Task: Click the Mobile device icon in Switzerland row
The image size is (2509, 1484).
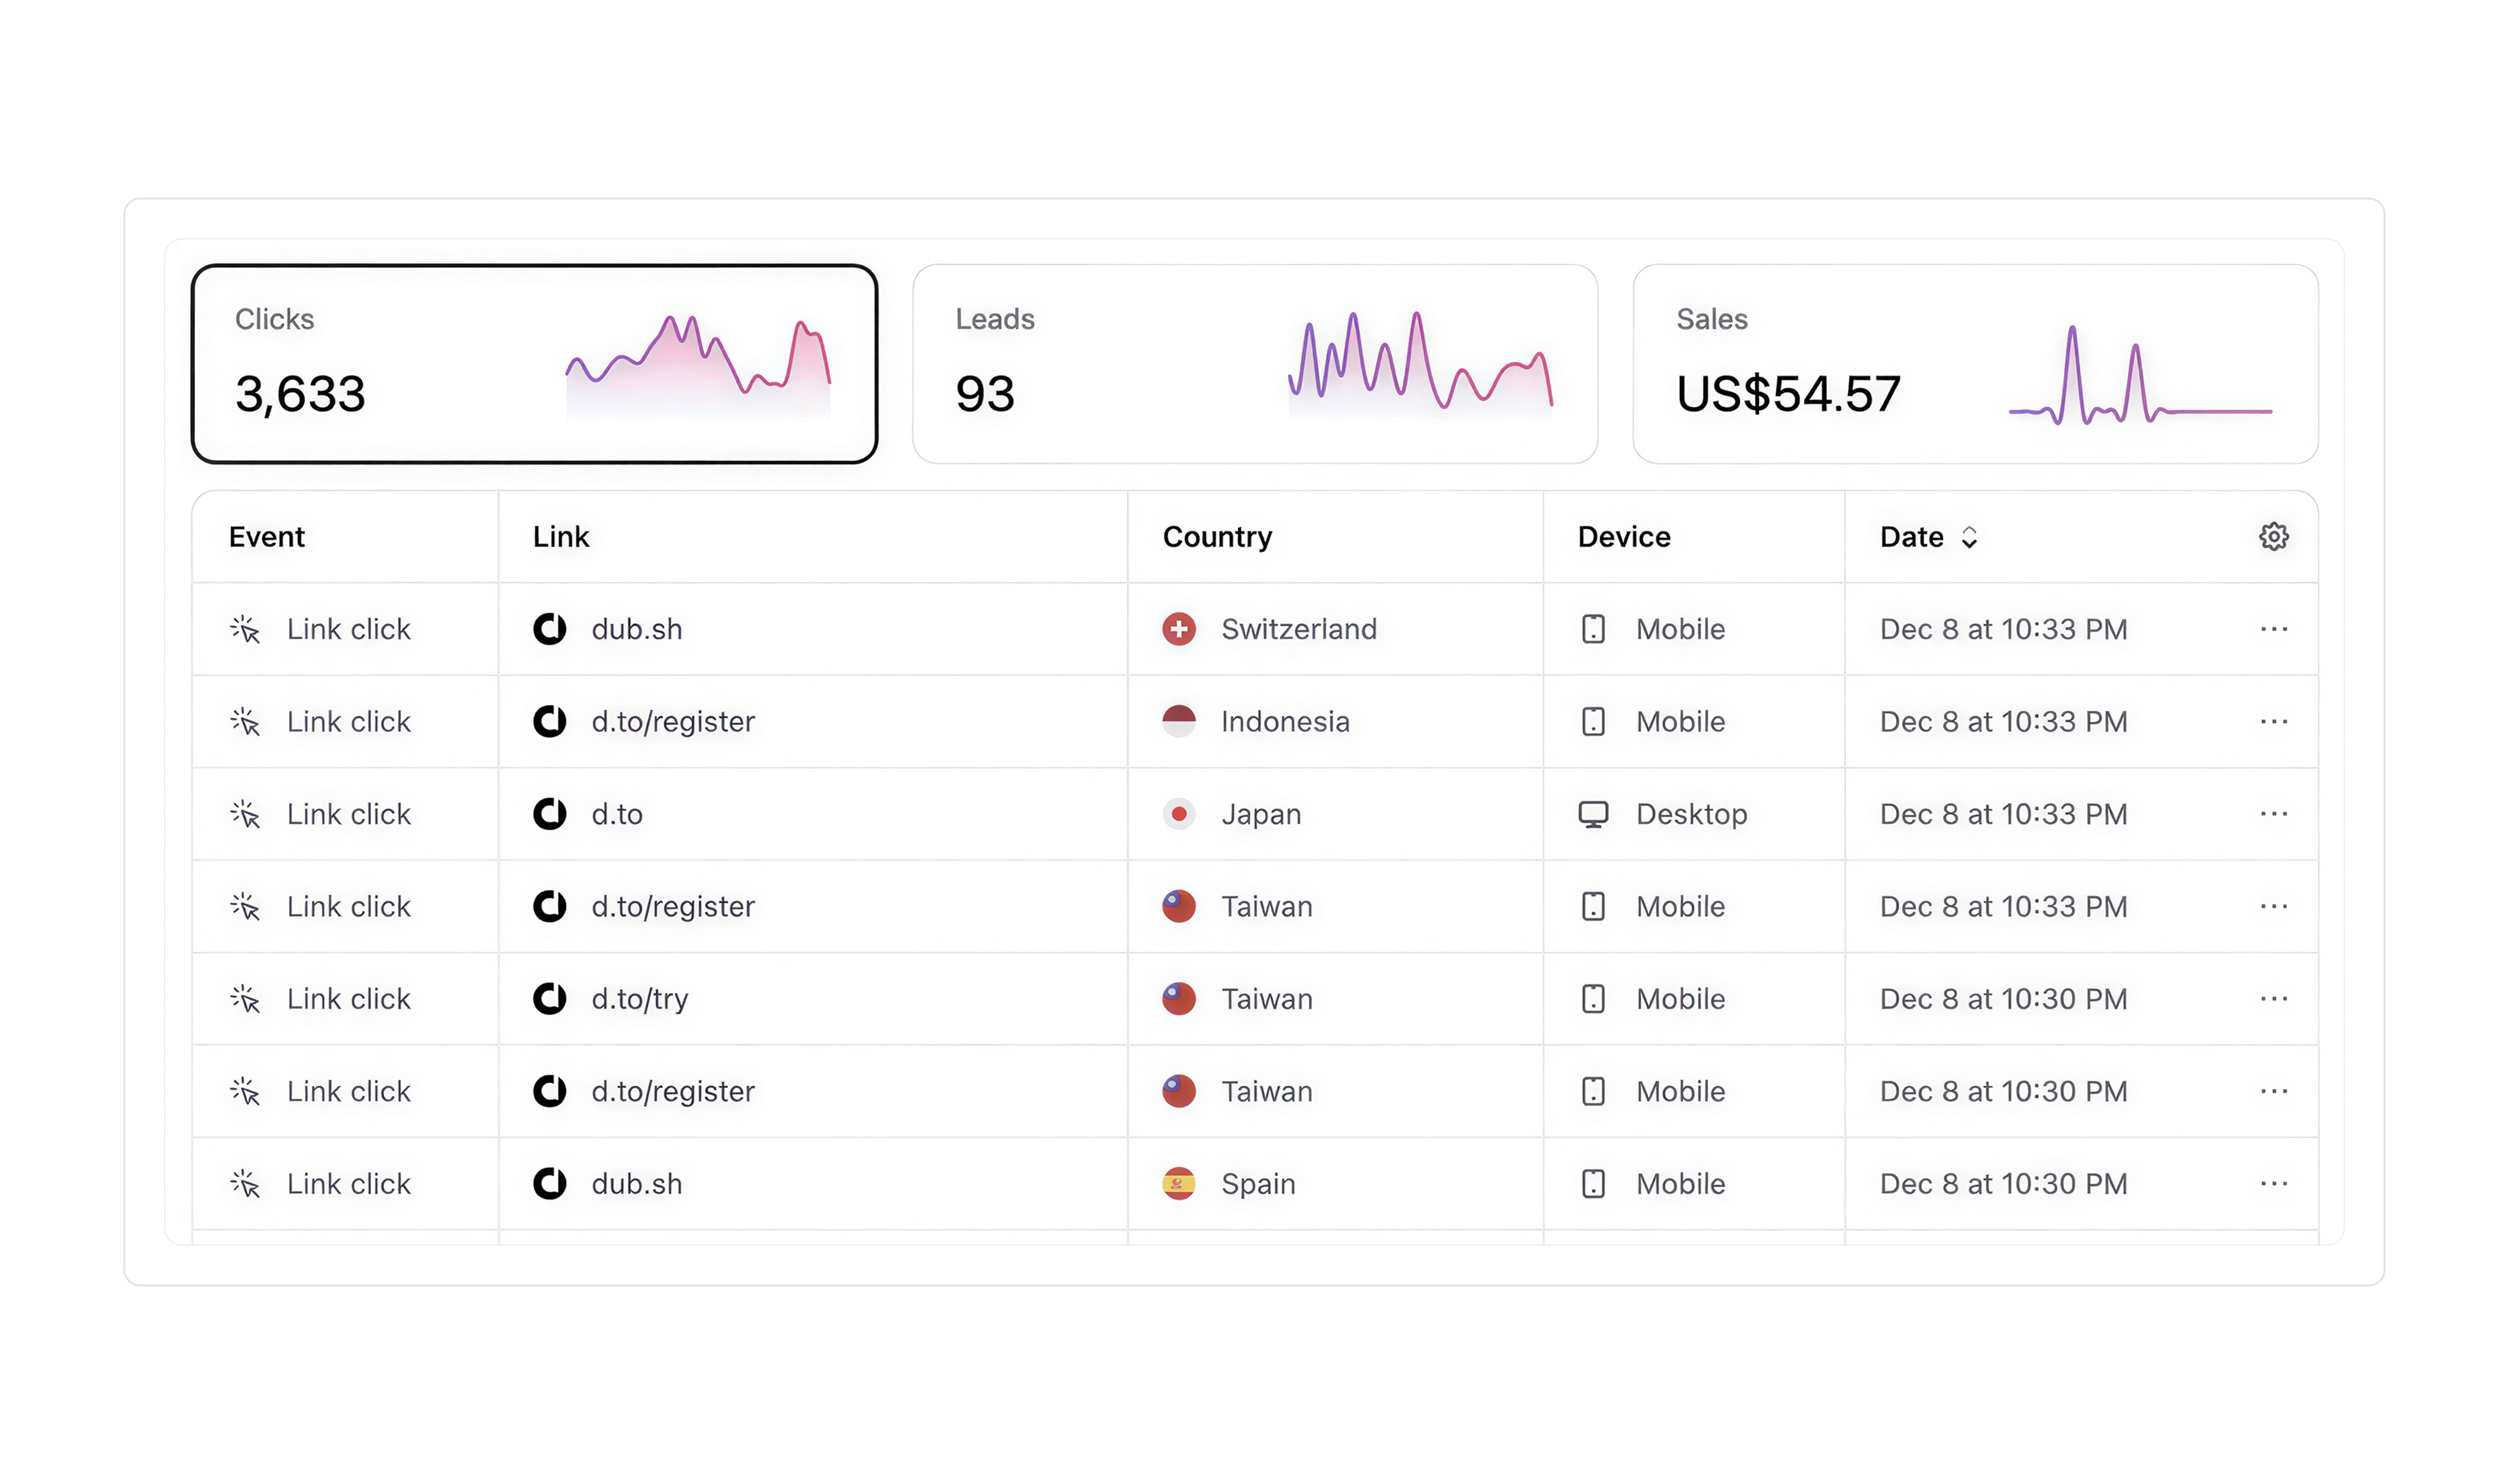Action: [x=1593, y=629]
